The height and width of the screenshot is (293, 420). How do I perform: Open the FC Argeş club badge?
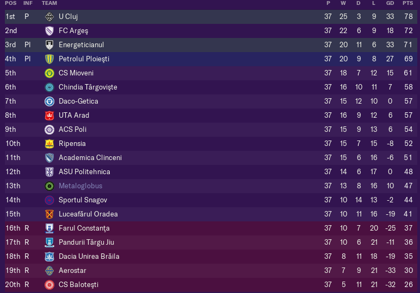click(x=49, y=31)
